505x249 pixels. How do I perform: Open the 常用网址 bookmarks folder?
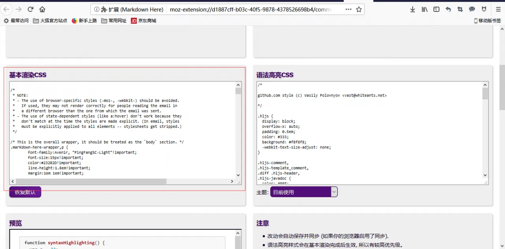[x=114, y=21]
